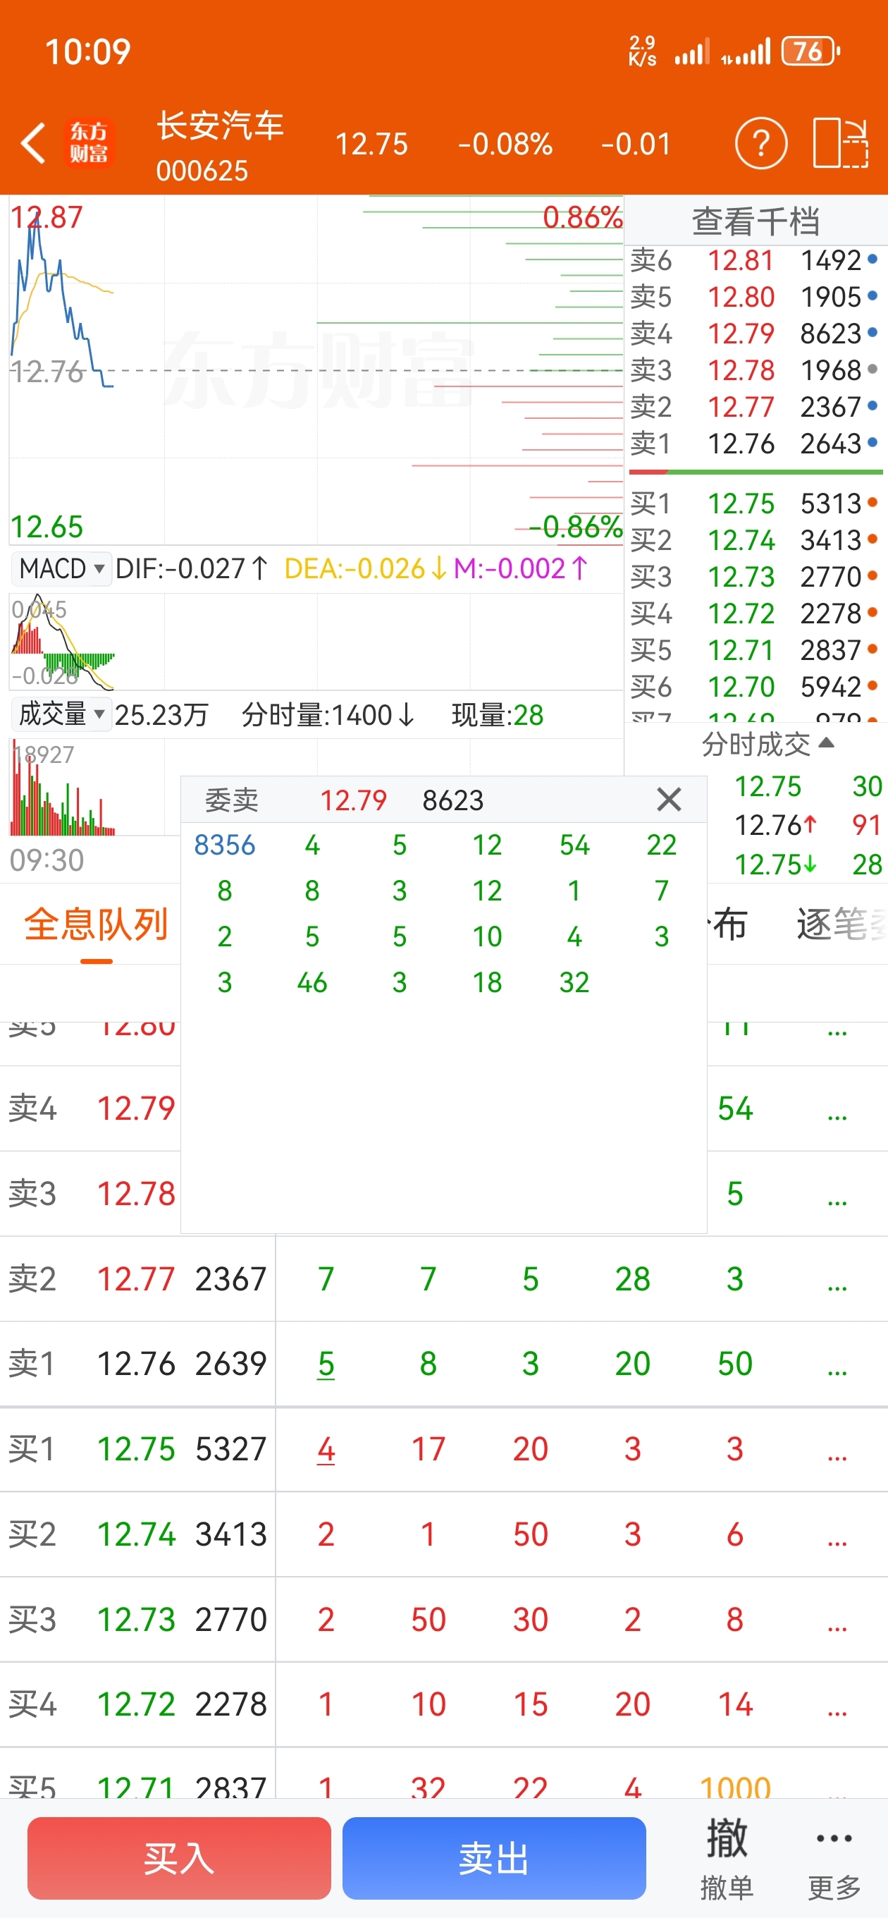Tap the 现量:28 value
The width and height of the screenshot is (888, 1918).
(x=498, y=715)
